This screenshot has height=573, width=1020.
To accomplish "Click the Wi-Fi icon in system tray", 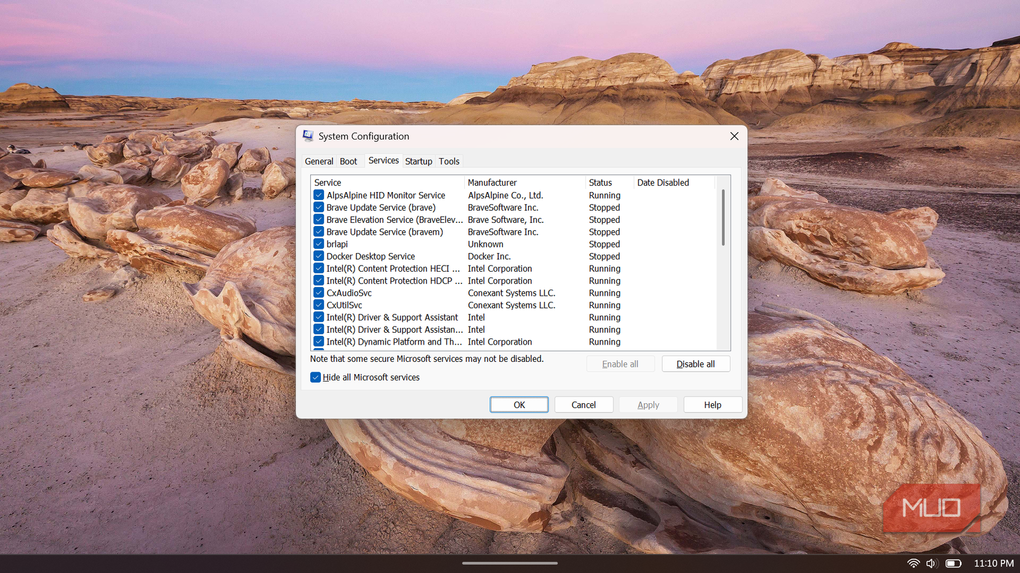I will click(x=913, y=563).
